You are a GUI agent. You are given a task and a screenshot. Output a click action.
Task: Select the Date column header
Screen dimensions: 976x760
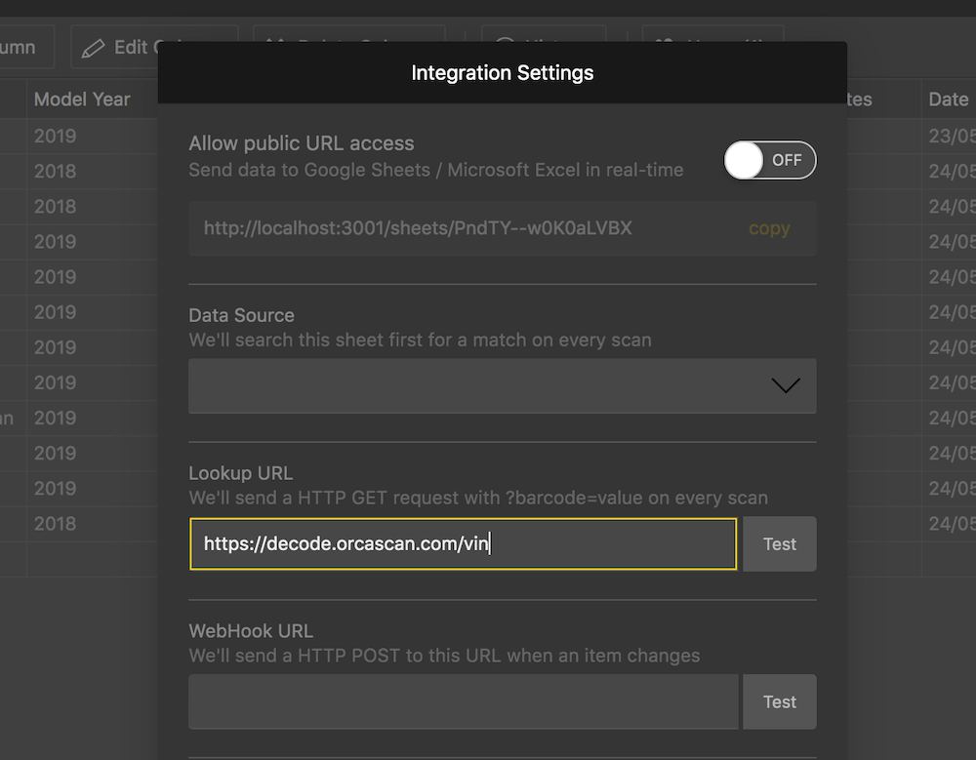click(x=948, y=100)
